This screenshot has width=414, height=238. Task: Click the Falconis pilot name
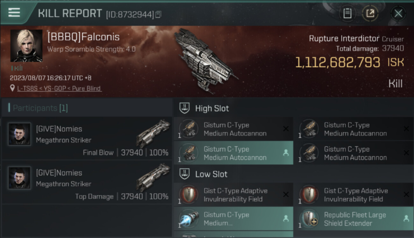point(83,37)
